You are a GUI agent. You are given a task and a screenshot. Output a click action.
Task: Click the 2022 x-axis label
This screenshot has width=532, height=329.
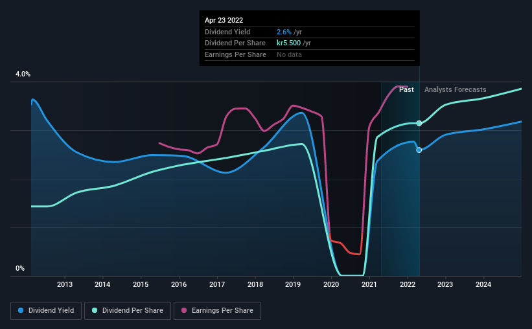click(408, 284)
